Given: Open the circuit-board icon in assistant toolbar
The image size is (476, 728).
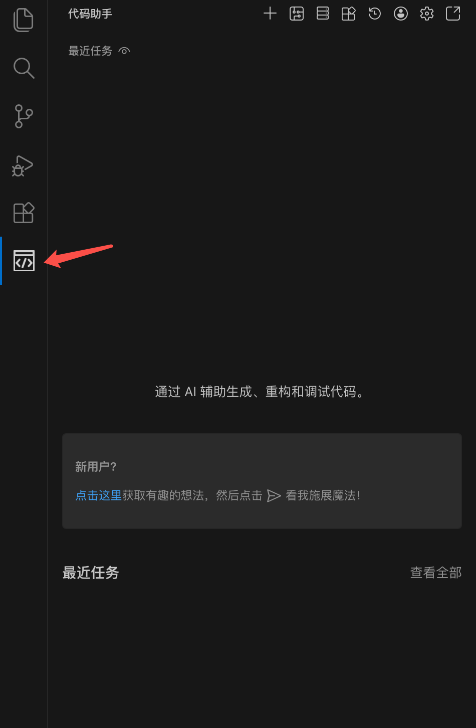Looking at the screenshot, I should [x=297, y=14].
